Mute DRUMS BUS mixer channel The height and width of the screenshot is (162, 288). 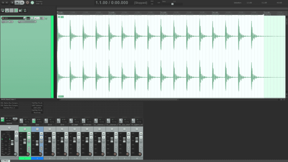point(91,134)
